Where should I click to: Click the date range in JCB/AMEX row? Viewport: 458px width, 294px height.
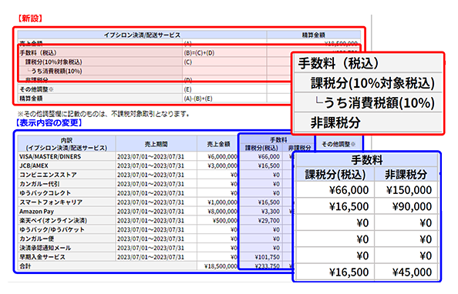pyautogui.click(x=150, y=165)
